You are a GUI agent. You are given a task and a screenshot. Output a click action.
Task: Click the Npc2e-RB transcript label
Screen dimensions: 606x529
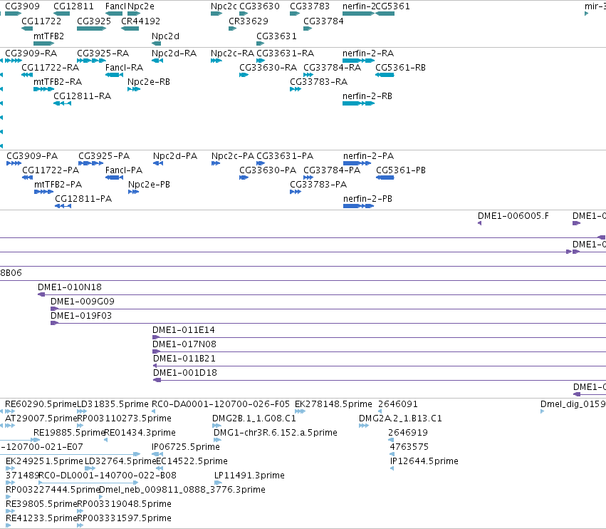click(149, 82)
